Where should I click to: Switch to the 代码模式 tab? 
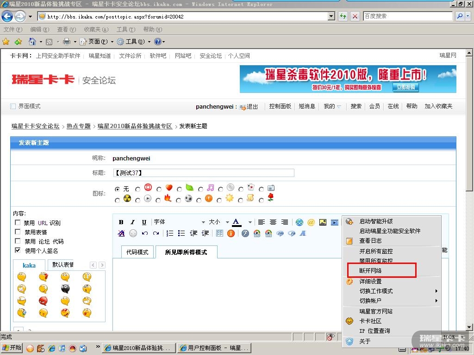click(x=137, y=252)
